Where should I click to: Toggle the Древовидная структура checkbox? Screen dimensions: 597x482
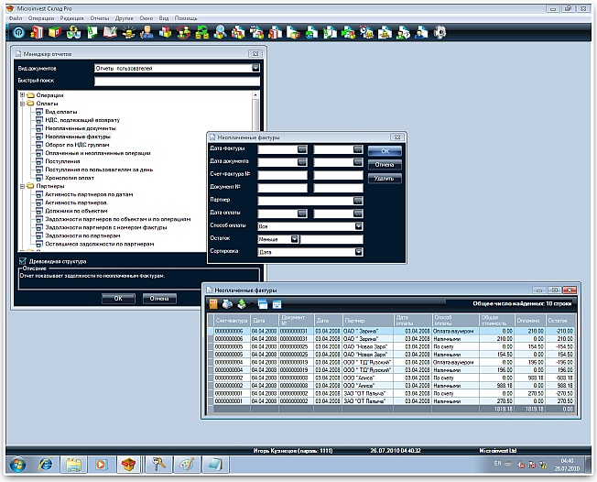click(x=23, y=261)
